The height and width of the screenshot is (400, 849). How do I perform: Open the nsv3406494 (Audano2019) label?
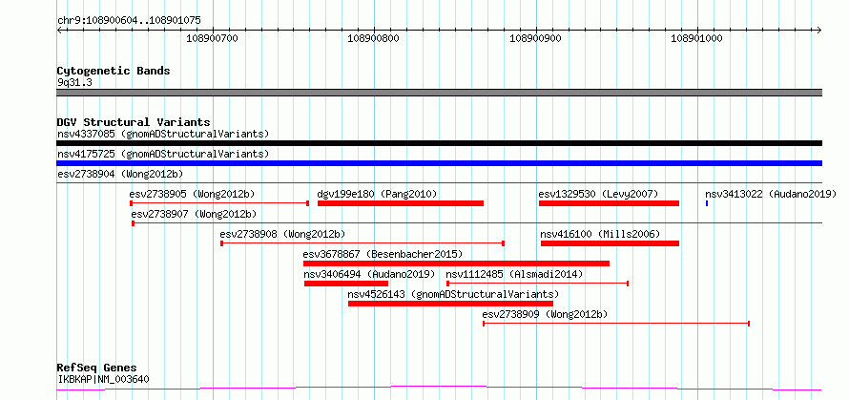[370, 274]
